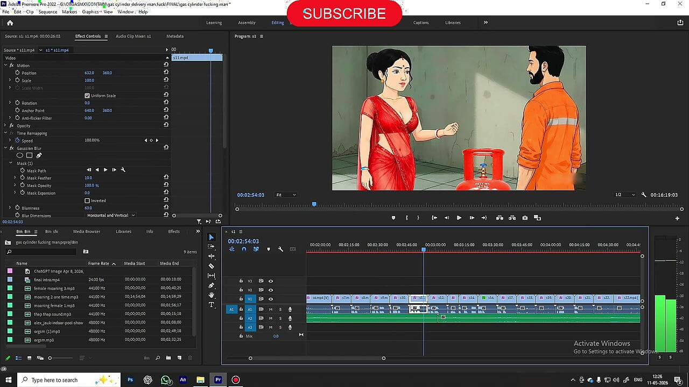Open the Audio Clip Mixer panel tab
Screen dimensions: 689x387
pyautogui.click(x=133, y=36)
